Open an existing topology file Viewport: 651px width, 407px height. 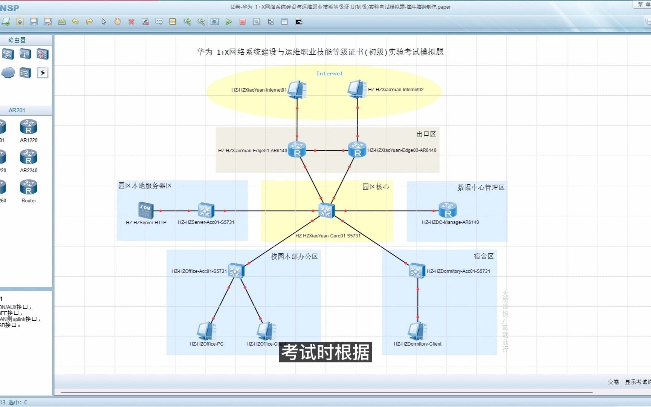point(20,21)
